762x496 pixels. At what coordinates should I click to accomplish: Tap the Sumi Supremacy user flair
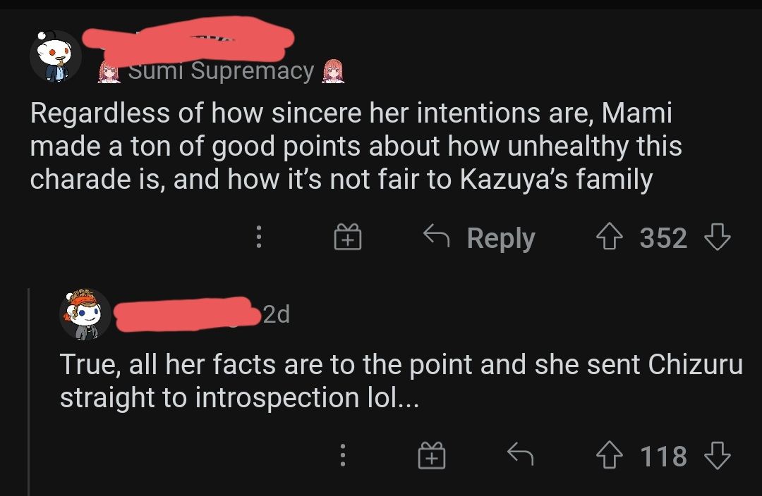click(x=222, y=71)
